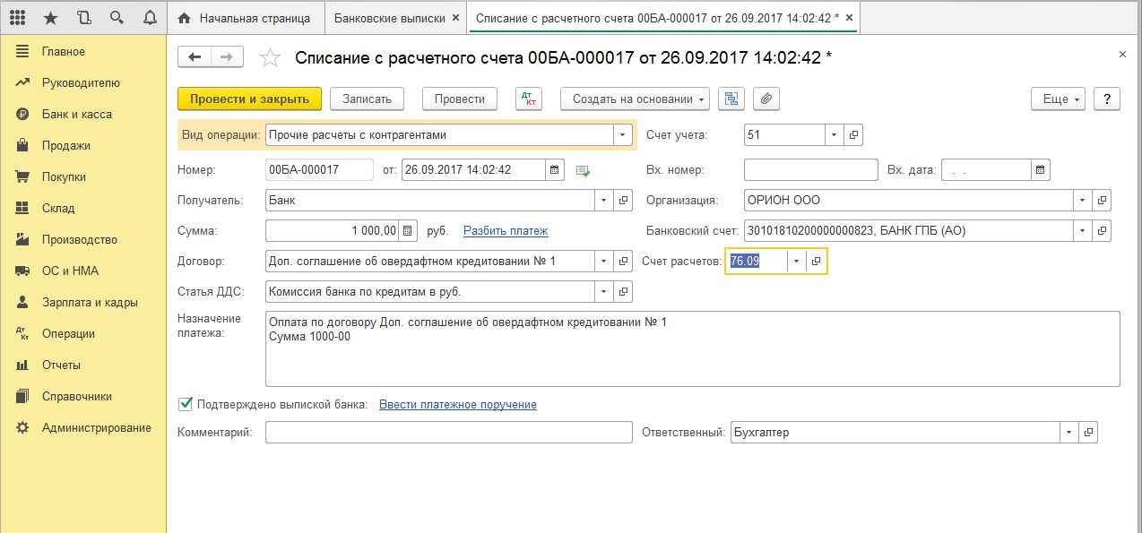This screenshot has height=533, width=1142.
Task: Add document to favorites with star
Action: (269, 58)
